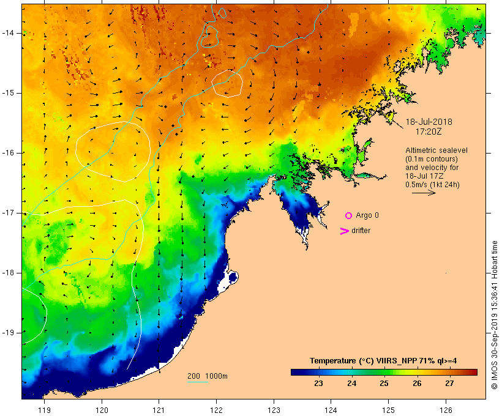Click the 'Argo 0' legend label
The height and width of the screenshot is (416, 502).
[367, 215]
